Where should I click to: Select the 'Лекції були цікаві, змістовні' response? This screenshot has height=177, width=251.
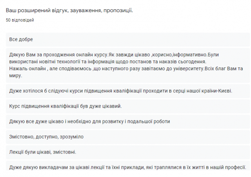[x=42, y=151]
